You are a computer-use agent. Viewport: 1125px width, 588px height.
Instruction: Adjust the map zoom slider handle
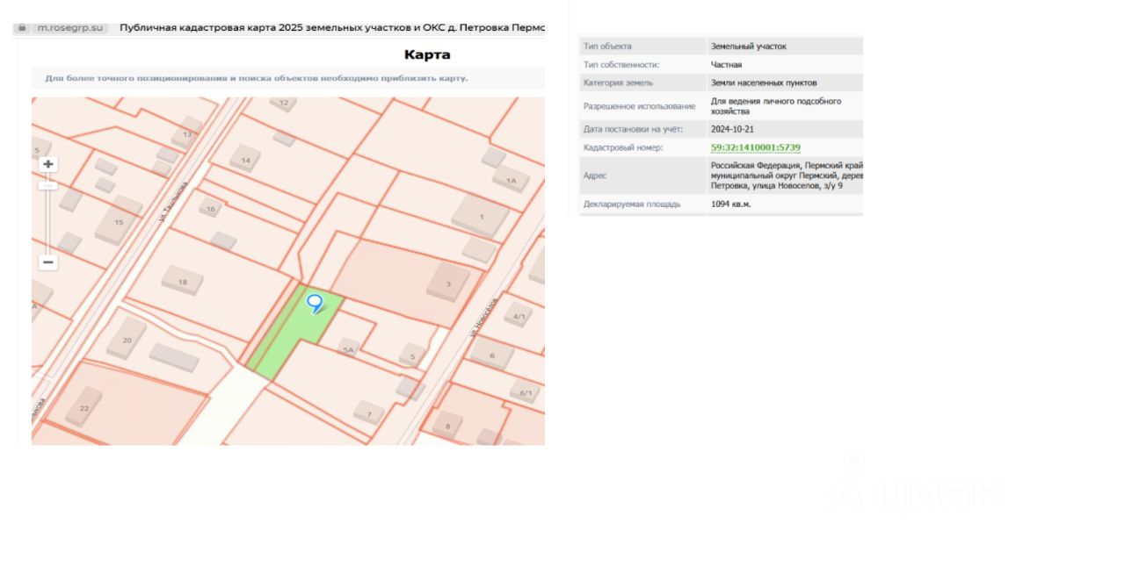pyautogui.click(x=48, y=185)
